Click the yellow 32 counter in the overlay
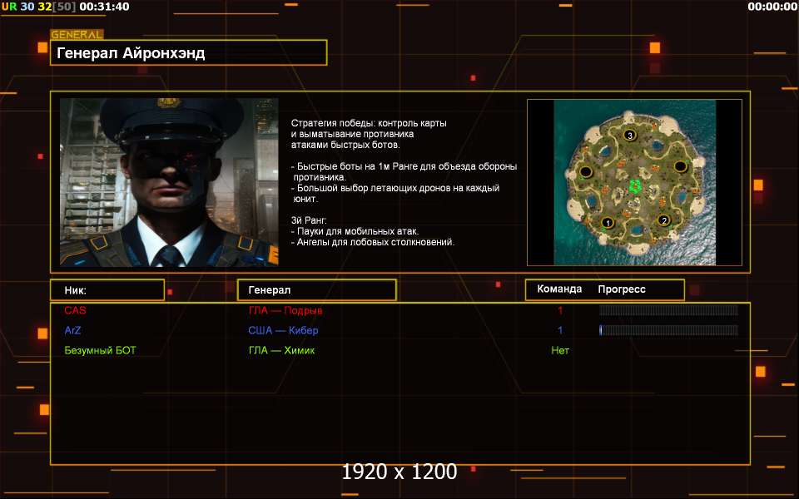The height and width of the screenshot is (499, 799). coord(45,7)
